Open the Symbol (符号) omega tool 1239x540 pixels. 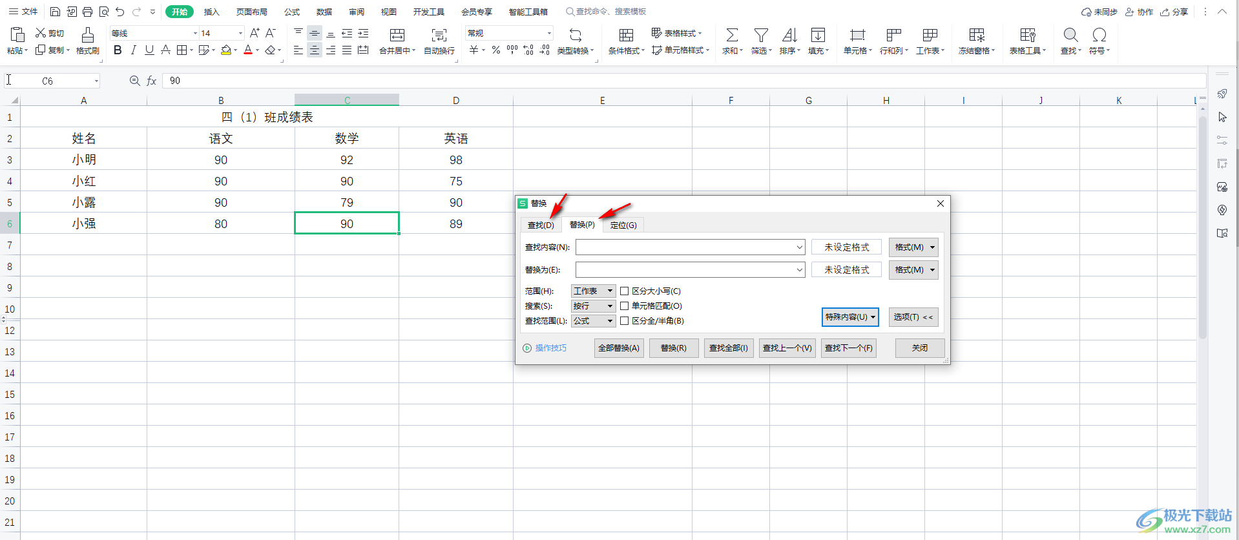pyautogui.click(x=1099, y=35)
